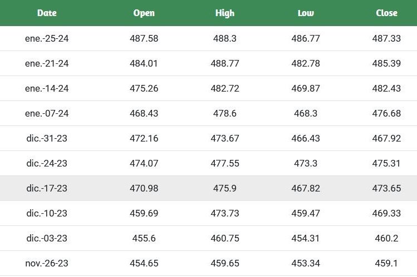Click the Close column header
This screenshot has width=417, height=277.
pyautogui.click(x=386, y=13)
